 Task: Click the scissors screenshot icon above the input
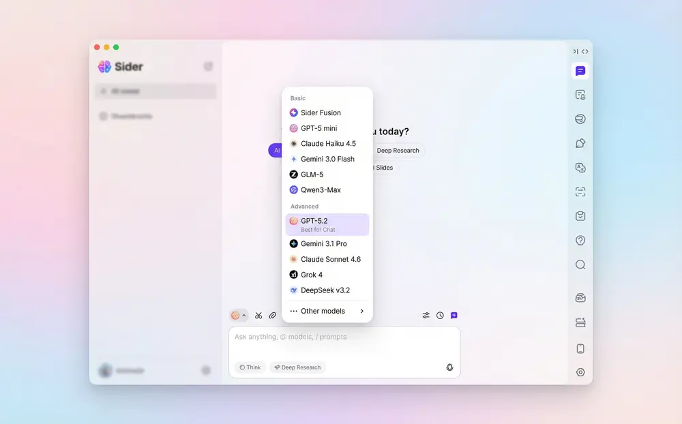click(x=258, y=316)
